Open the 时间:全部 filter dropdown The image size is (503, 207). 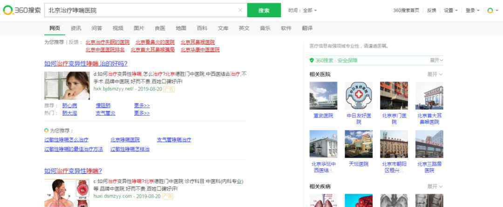coord(303,10)
